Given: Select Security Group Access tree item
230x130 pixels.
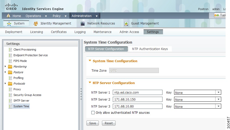Looking at the screenshot, I should coord(27,95).
